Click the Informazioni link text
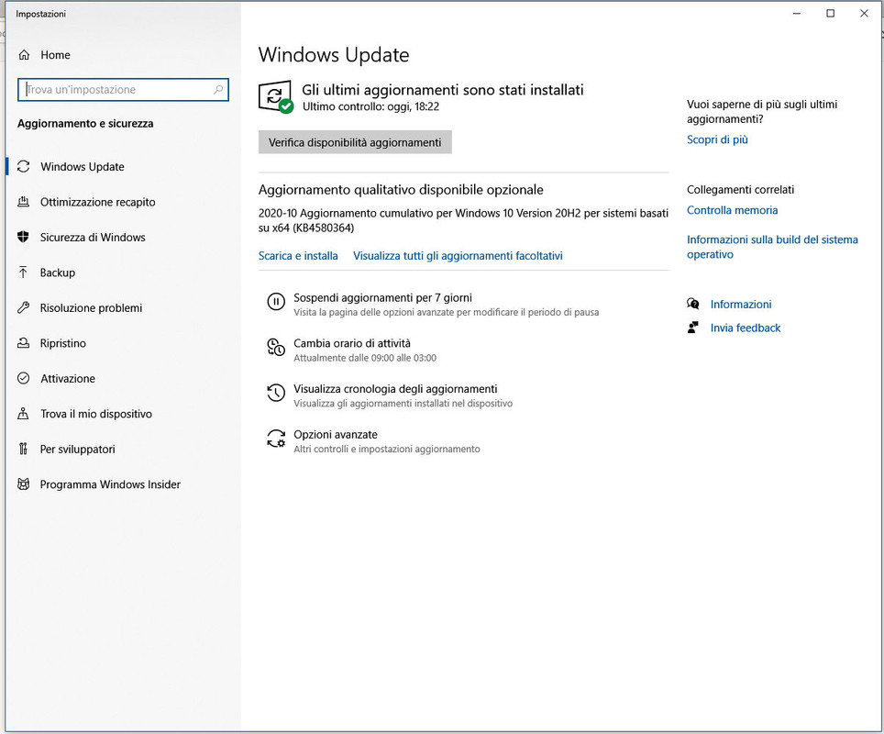The width and height of the screenshot is (884, 734). tap(740, 304)
